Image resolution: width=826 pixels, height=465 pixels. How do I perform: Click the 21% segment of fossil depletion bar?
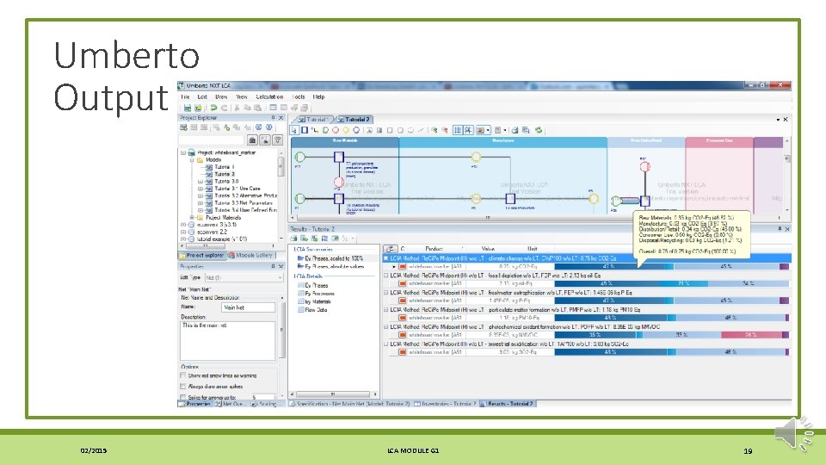point(683,283)
